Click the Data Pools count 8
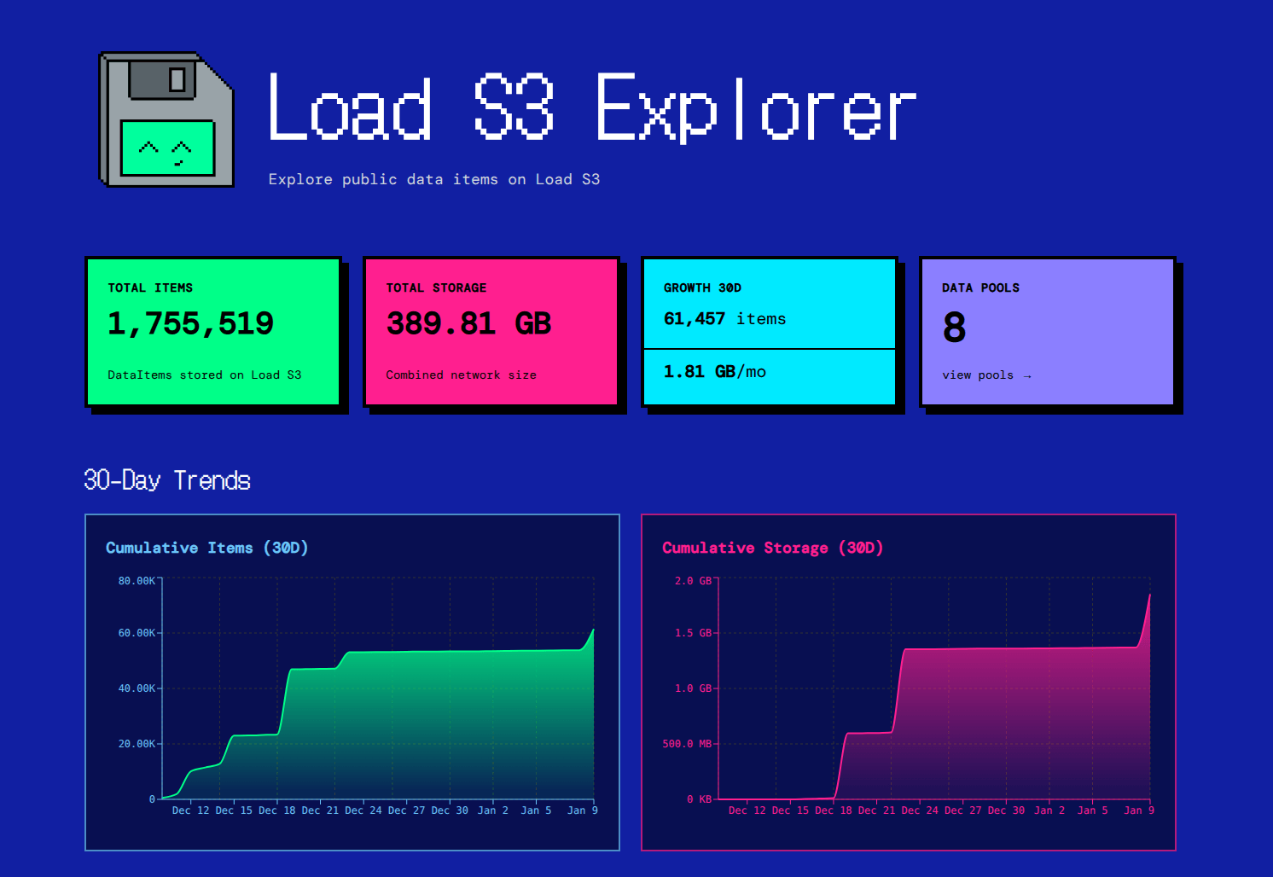 (x=954, y=328)
